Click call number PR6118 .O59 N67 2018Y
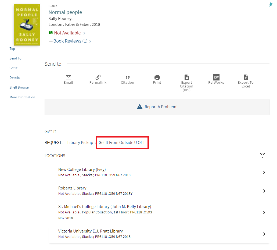The width and height of the screenshot is (277, 250). (114, 194)
